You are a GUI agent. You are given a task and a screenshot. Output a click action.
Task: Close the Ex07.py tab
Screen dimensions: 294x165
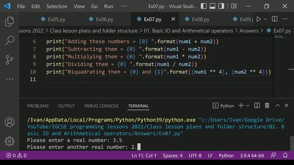tap(173, 19)
